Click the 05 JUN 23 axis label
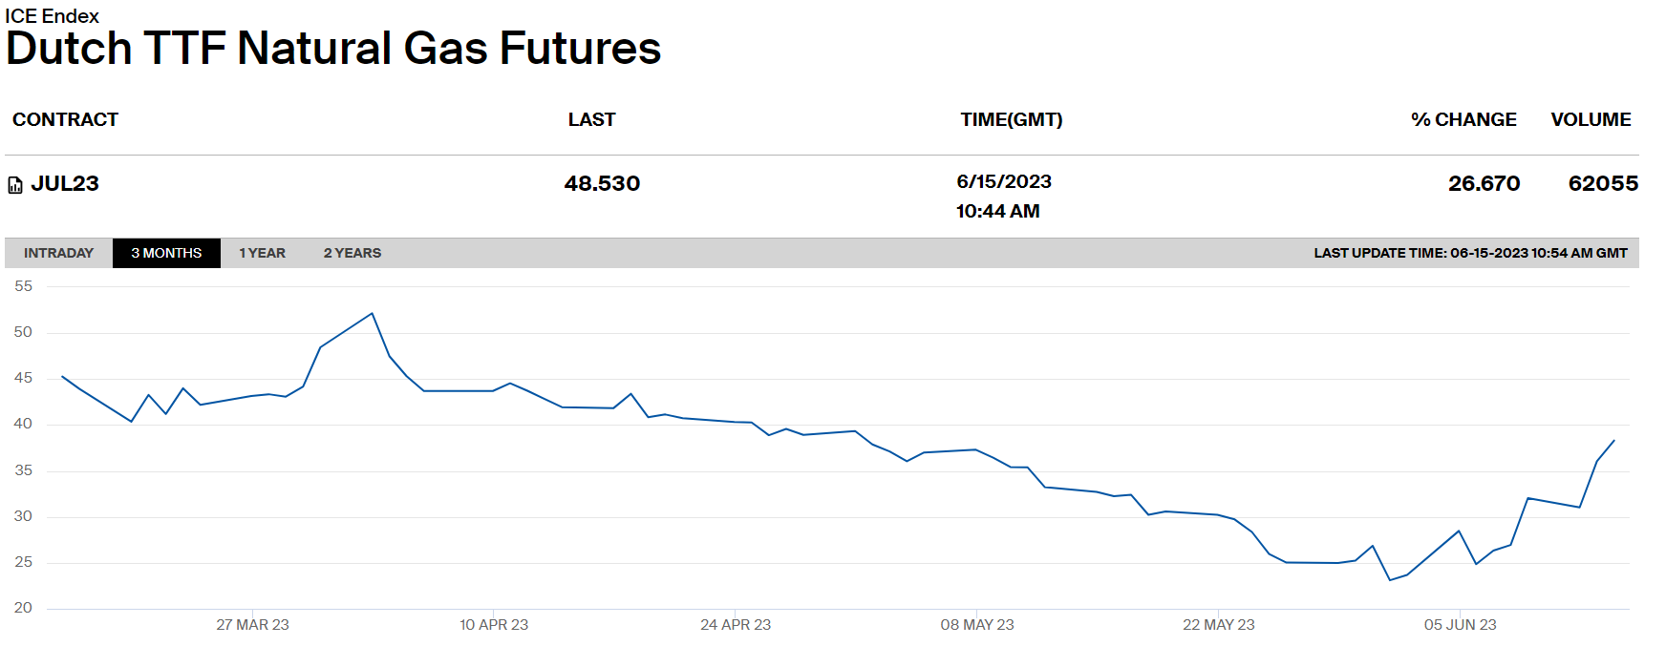The width and height of the screenshot is (1666, 646). pyautogui.click(x=1460, y=625)
